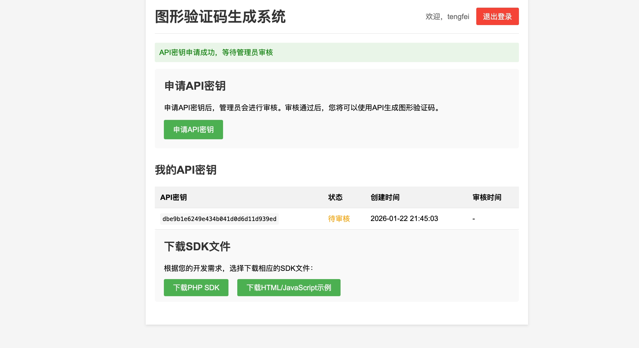The height and width of the screenshot is (348, 639).
Task: Click the 审核时间 table column header
Action: [487, 197]
